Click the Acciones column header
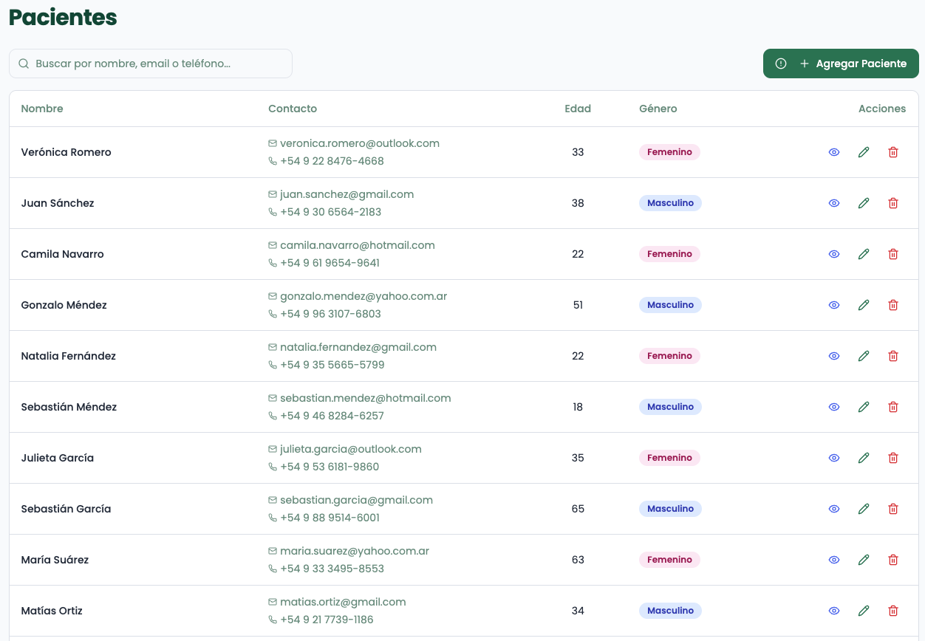Viewport: 925px width, 641px height. (882, 109)
